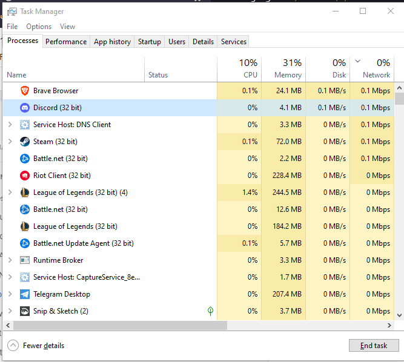Click the Battle.net icon with 2.2 MB memory

click(25, 159)
